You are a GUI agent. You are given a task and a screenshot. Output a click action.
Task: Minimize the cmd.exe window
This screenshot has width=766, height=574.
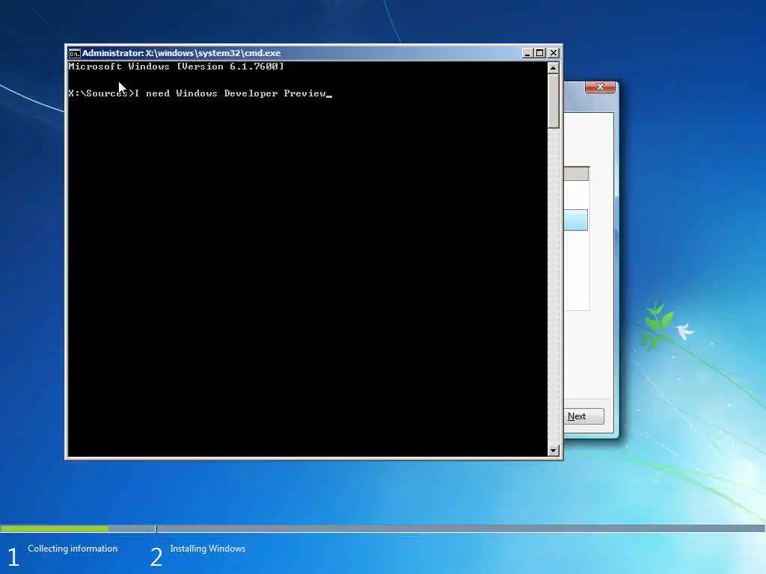pos(527,53)
